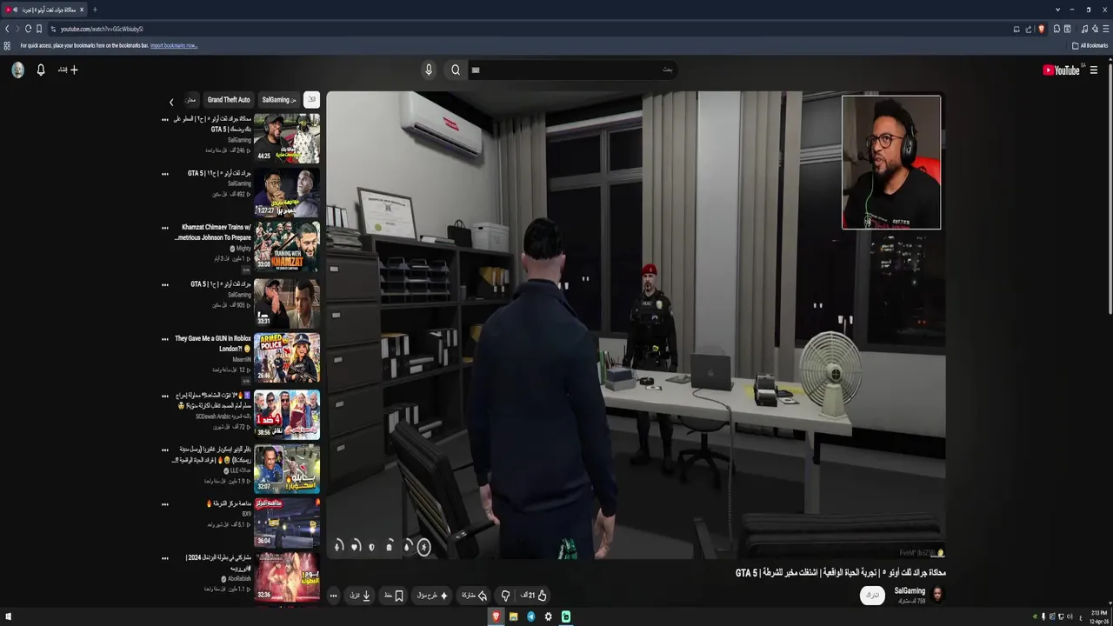Click the sparkle Ask button under video
1113x626 pixels.
click(432, 596)
